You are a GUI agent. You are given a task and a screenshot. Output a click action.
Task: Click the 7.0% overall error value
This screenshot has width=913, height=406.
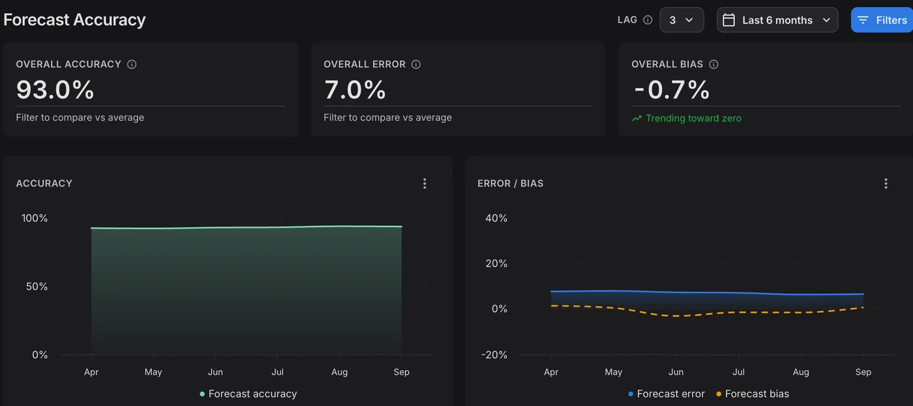[x=355, y=89]
